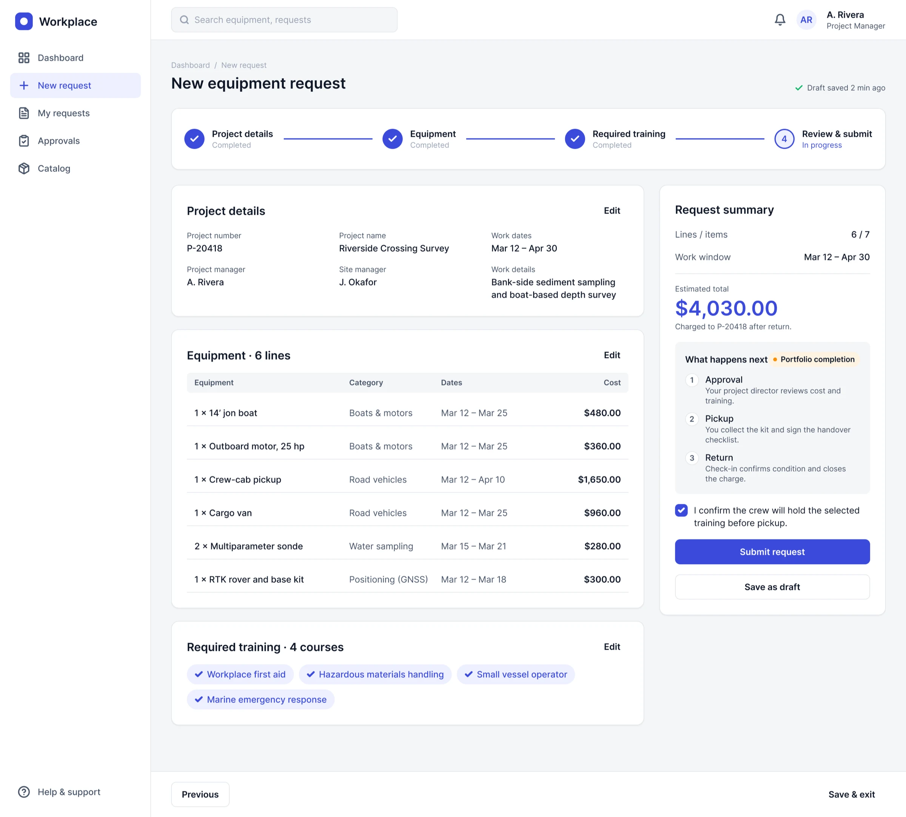Click Save as draft
Screen dimensions: 906x817
[772, 587]
